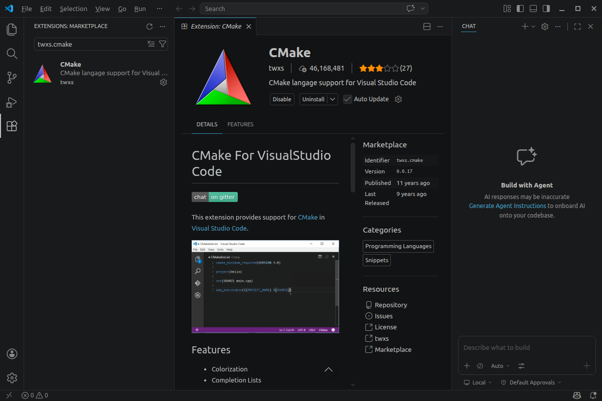602x401 pixels.
Task: Open the Run menu
Action: click(140, 9)
